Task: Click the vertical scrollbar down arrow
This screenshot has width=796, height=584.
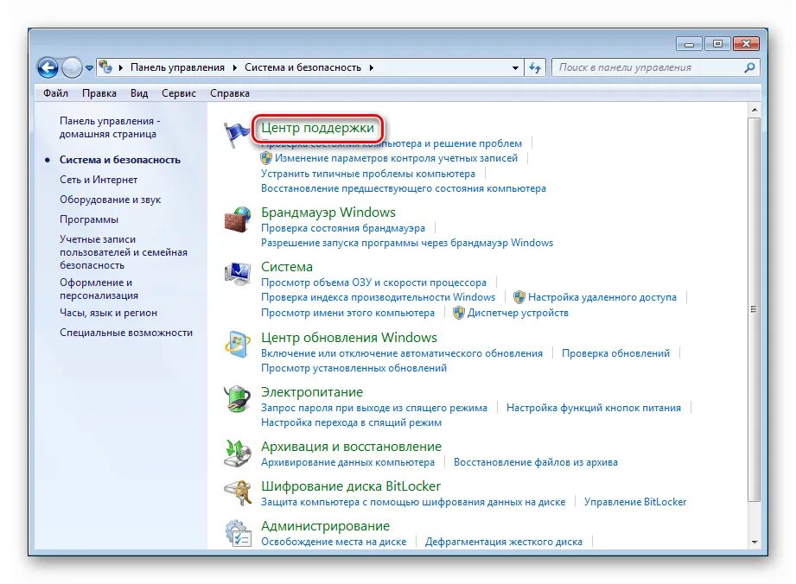Action: pyautogui.click(x=755, y=542)
